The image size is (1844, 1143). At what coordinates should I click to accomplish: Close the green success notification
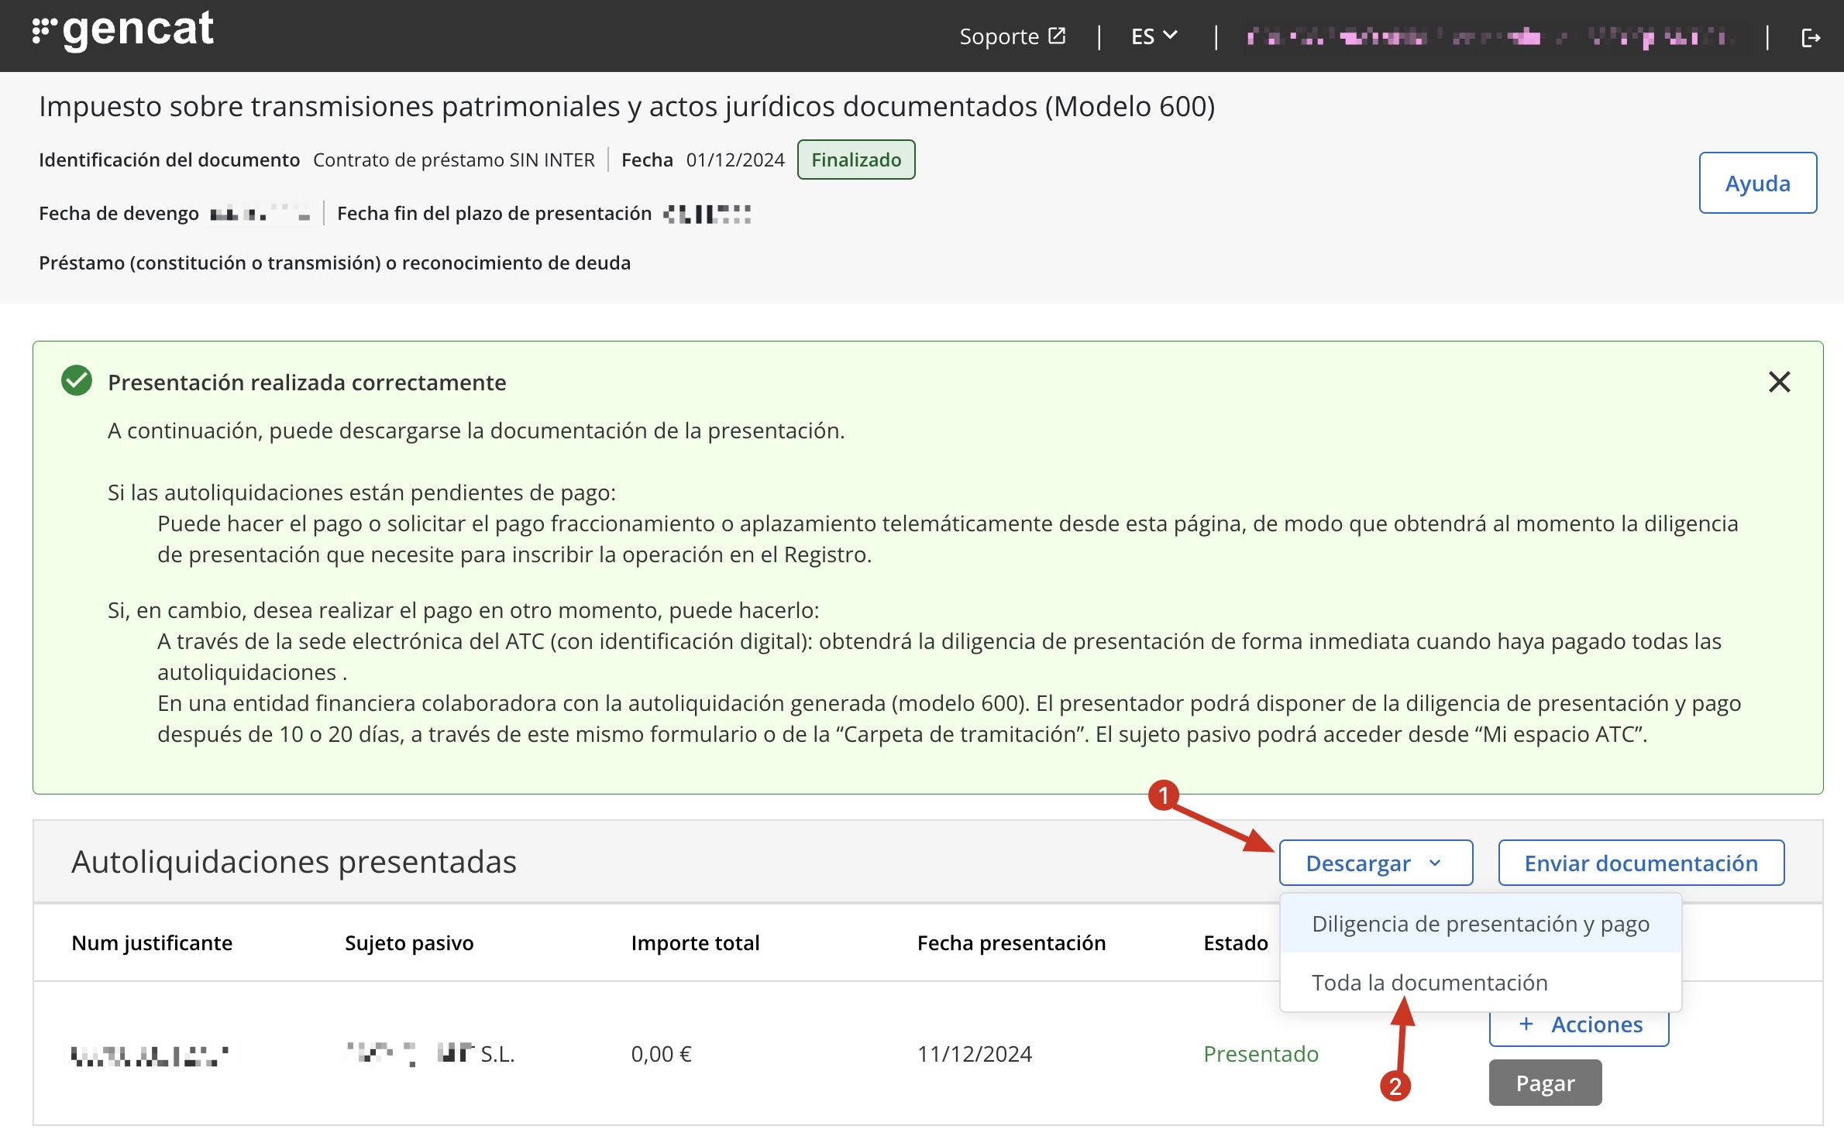click(1779, 382)
